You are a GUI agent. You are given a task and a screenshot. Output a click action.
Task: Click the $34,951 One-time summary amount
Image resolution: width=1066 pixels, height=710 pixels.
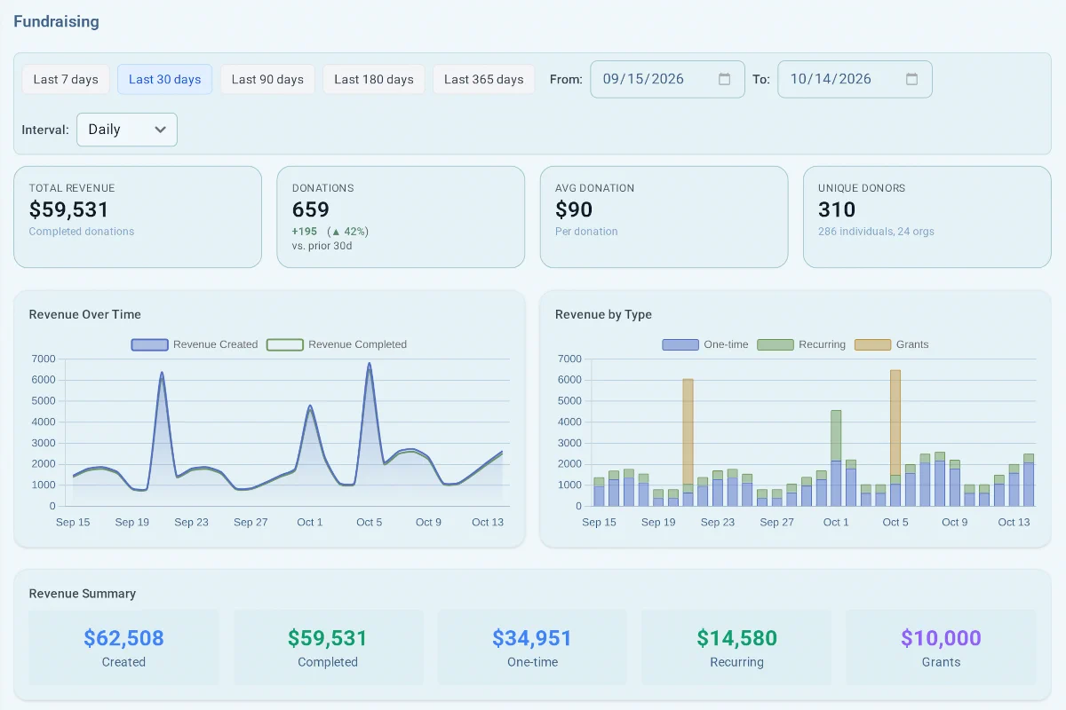pyautogui.click(x=532, y=638)
